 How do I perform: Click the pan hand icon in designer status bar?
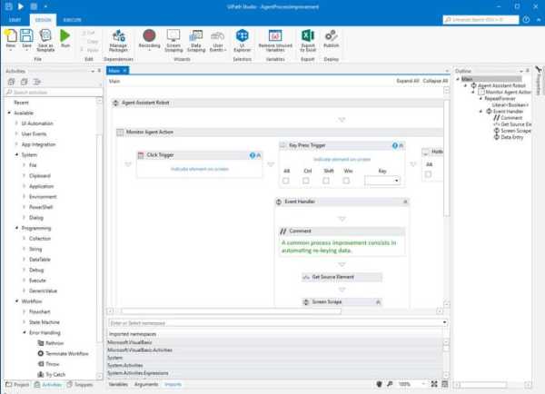379,384
